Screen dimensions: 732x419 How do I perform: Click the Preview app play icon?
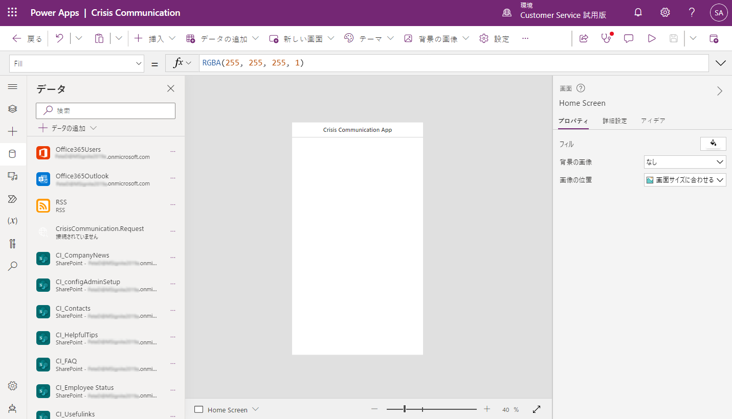pos(651,38)
